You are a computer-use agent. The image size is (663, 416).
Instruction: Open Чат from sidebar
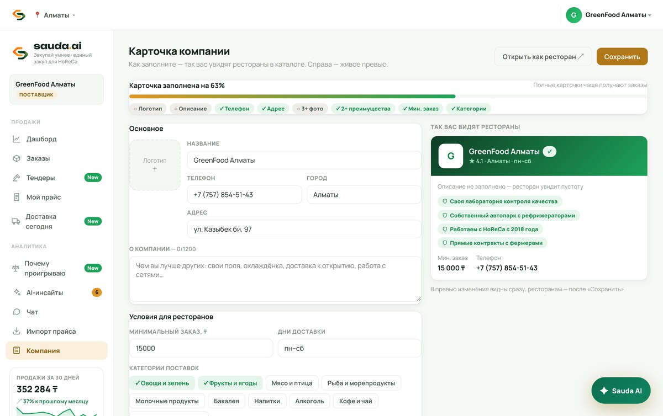pyautogui.click(x=56, y=312)
